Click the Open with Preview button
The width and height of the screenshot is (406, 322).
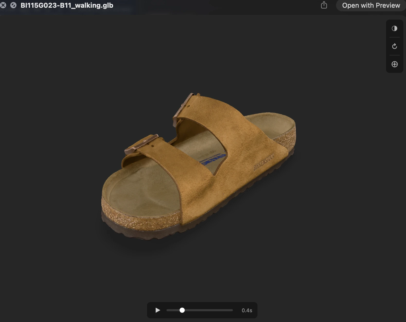coord(371,5)
